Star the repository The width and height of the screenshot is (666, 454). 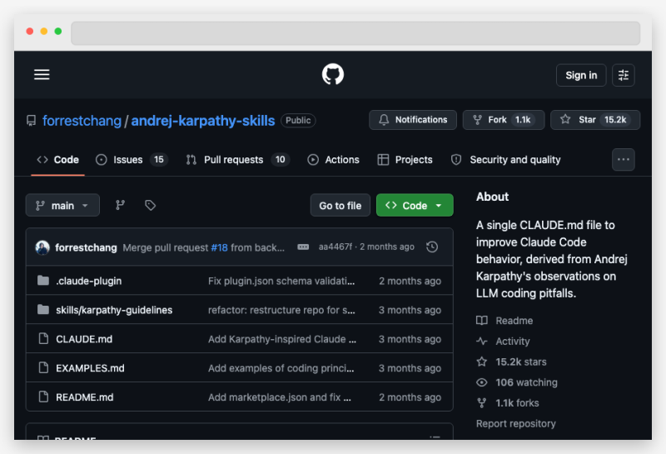click(594, 120)
